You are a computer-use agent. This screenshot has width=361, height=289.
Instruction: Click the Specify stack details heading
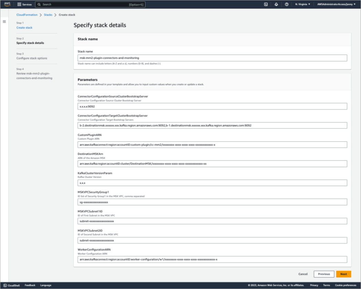pyautogui.click(x=100, y=25)
